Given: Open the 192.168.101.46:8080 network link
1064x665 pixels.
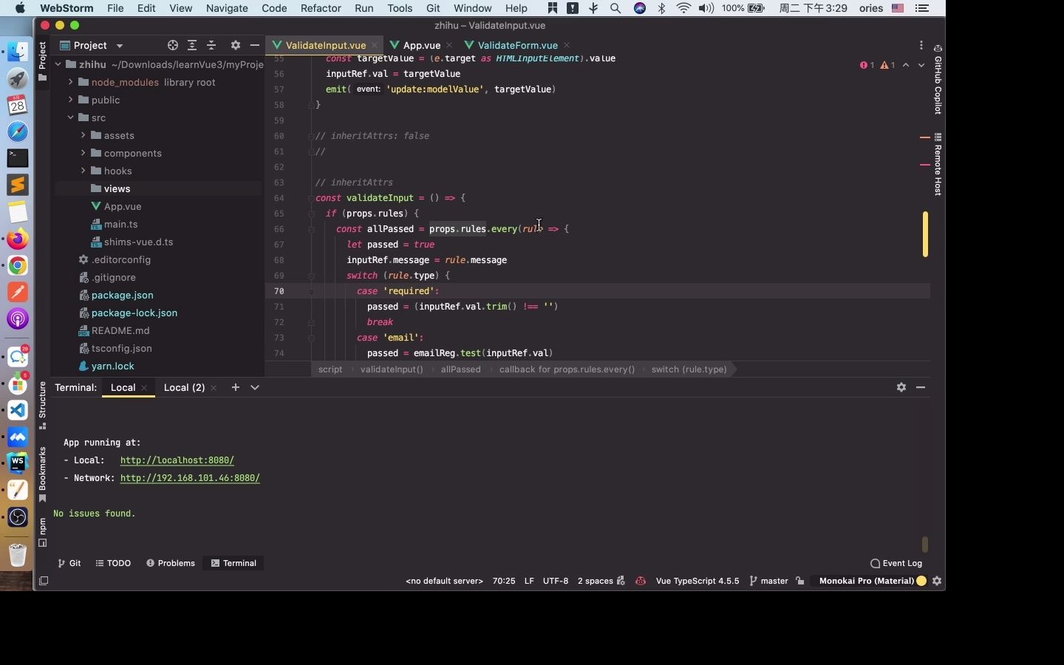Looking at the screenshot, I should (190, 478).
